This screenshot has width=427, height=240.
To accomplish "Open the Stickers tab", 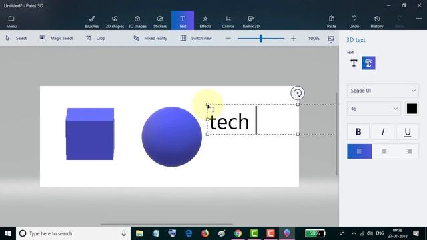I will tap(160, 22).
